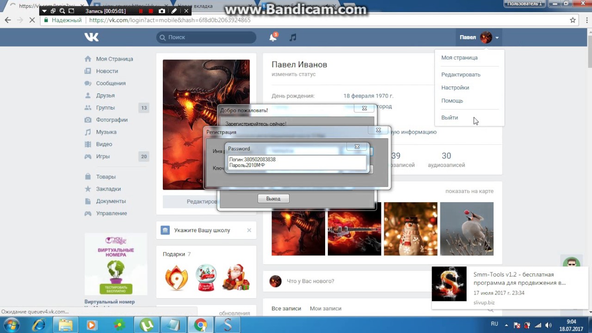Pause the Bandicam recording
The image size is (592, 333).
(141, 11)
